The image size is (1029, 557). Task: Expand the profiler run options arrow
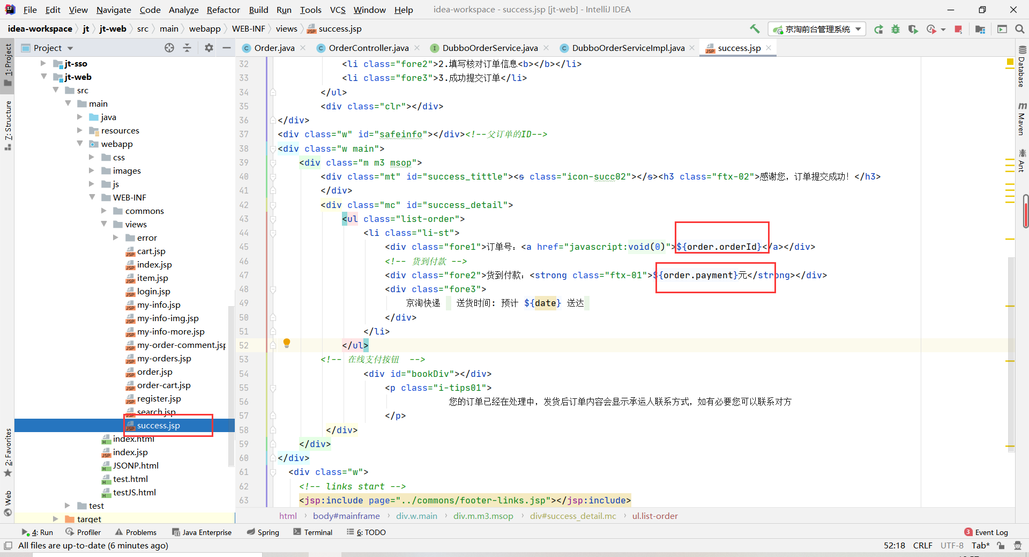pyautogui.click(x=943, y=29)
